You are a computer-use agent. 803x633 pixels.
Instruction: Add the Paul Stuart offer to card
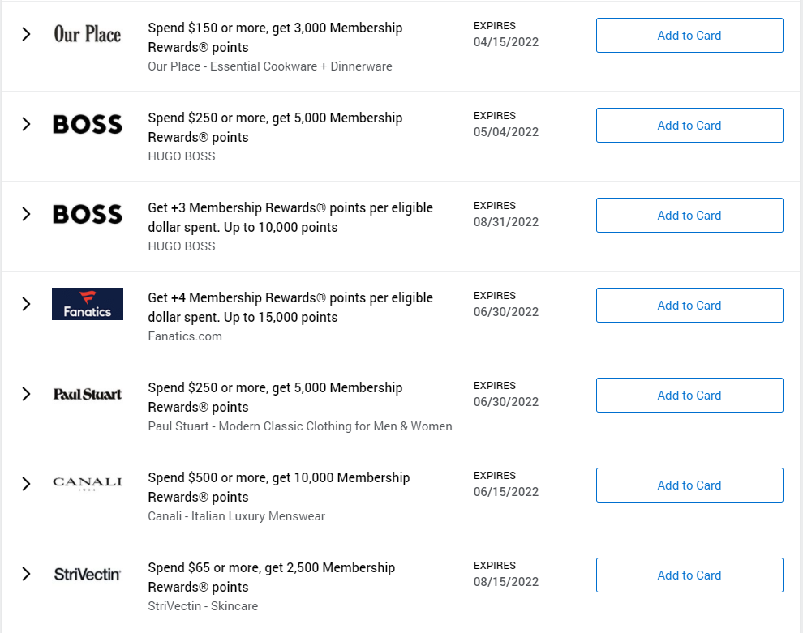[689, 396]
